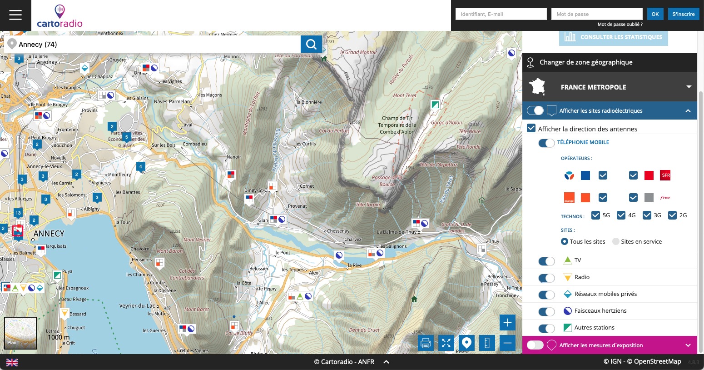Toggle the Téléphonie mobile switch

[x=546, y=143]
